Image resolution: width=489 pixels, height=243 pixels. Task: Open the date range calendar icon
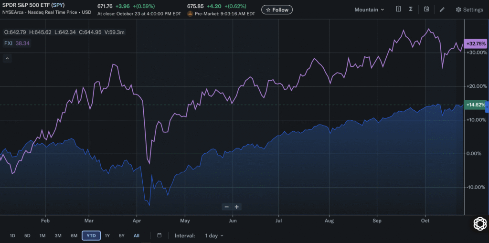(159, 235)
